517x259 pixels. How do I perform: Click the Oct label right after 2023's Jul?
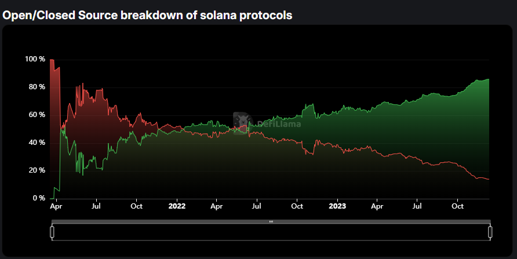point(457,206)
